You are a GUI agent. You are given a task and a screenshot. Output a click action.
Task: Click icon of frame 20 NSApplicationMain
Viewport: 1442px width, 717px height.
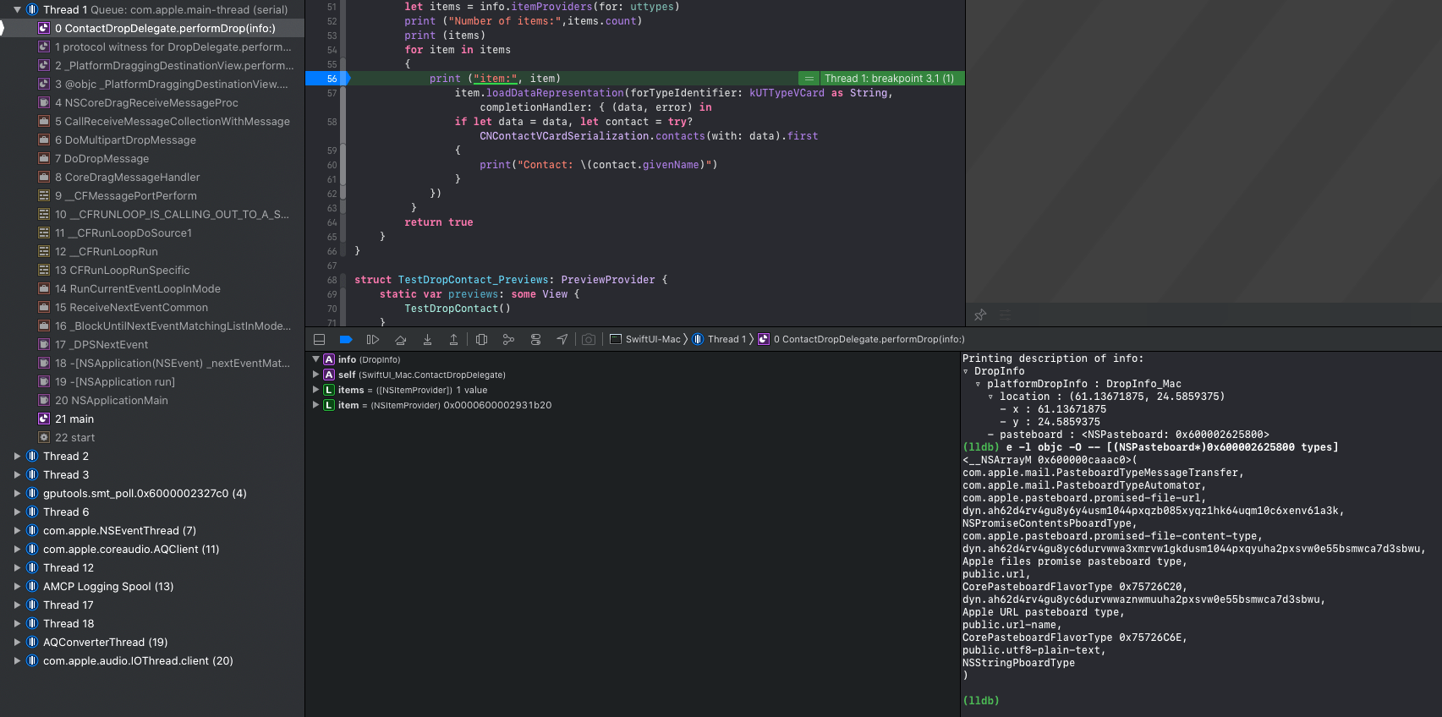point(44,401)
